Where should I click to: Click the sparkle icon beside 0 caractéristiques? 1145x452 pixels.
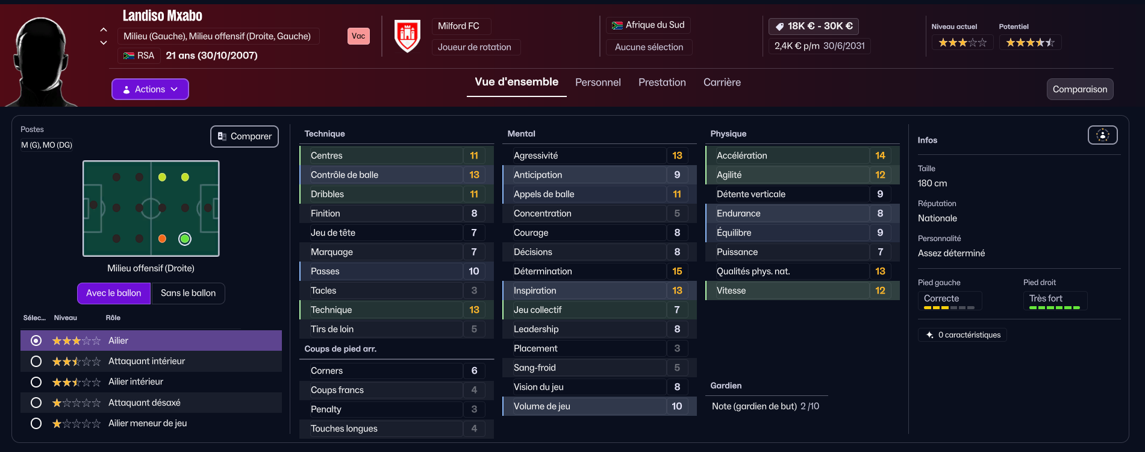(x=930, y=334)
